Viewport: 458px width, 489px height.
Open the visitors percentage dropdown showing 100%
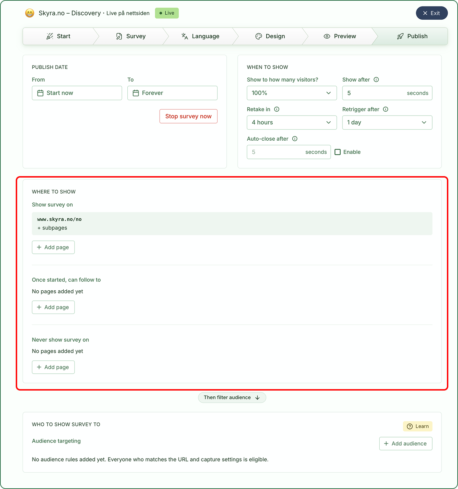292,93
